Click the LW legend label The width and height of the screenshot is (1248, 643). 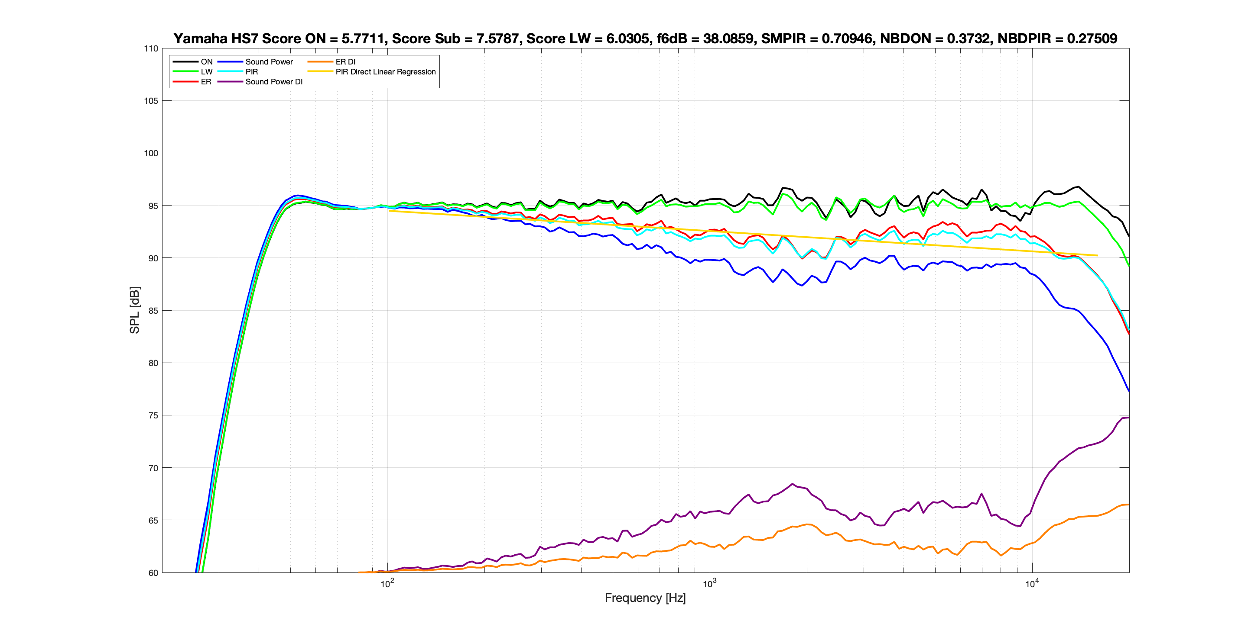pyautogui.click(x=206, y=71)
